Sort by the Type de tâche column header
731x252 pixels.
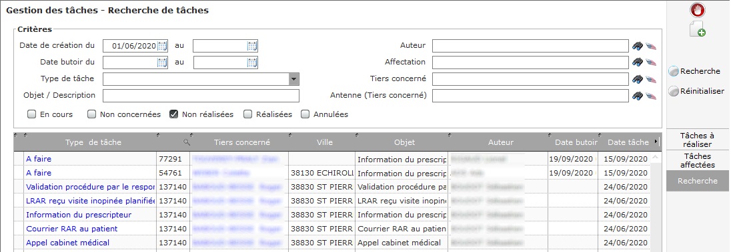point(93,142)
